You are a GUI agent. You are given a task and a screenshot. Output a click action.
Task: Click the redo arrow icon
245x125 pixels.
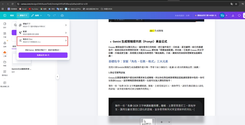tap(55, 15)
